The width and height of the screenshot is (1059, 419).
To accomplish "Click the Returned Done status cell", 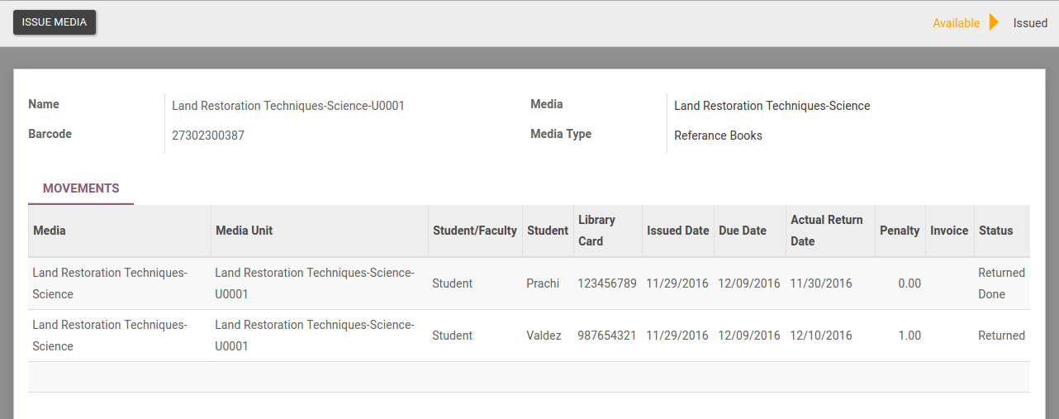I will (1000, 283).
